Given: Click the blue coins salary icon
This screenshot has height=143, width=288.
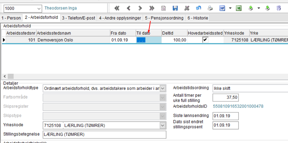Looking at the screenshot, I should coord(279,8).
